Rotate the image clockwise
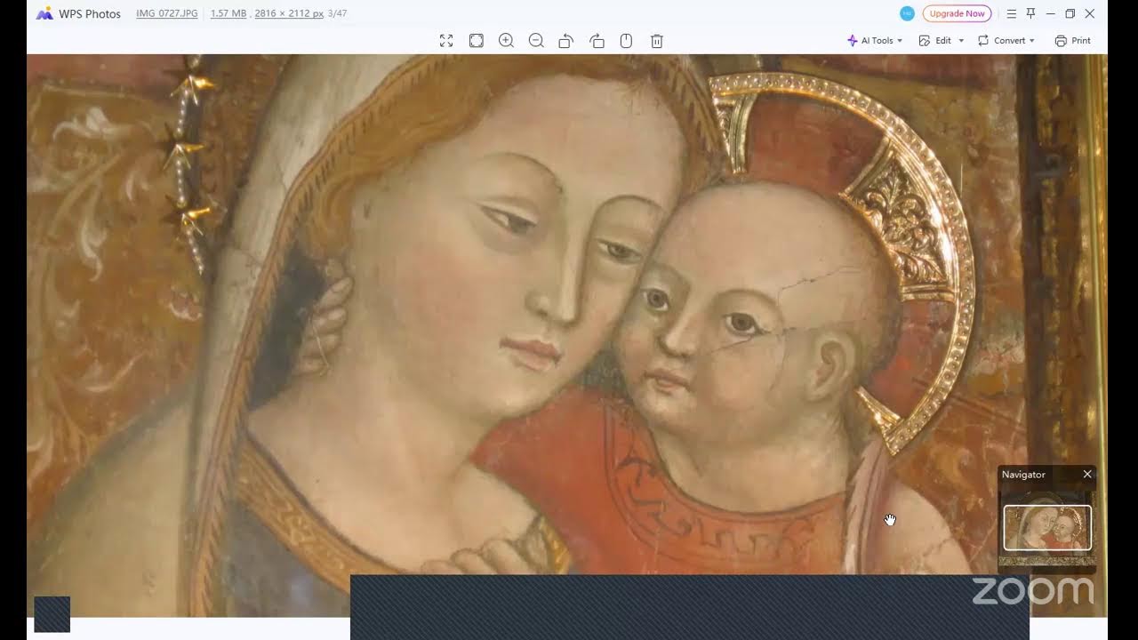The width and height of the screenshot is (1138, 640). [x=597, y=41]
